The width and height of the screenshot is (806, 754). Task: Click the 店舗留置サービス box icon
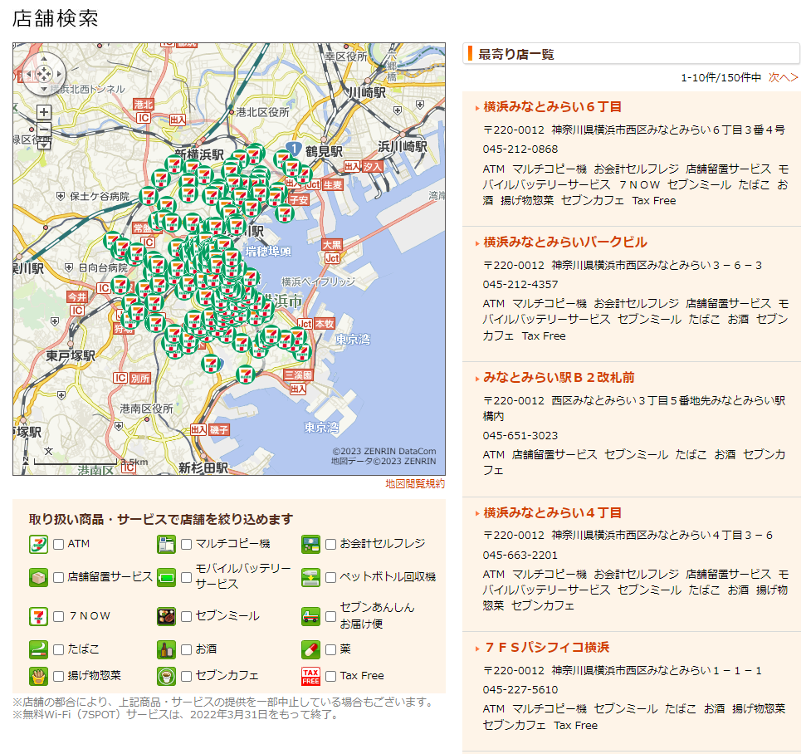pos(38,577)
